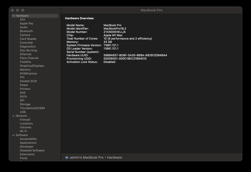The width and height of the screenshot is (251, 172).
Task: Select Parallel SCSI in the sidebar
Action: 28,81
